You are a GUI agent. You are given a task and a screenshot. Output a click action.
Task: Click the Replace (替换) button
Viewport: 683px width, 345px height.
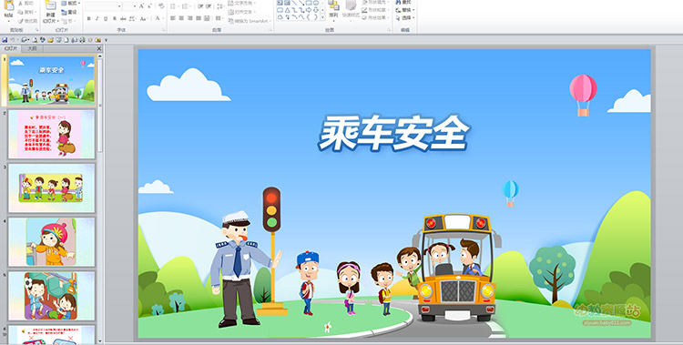[405, 10]
